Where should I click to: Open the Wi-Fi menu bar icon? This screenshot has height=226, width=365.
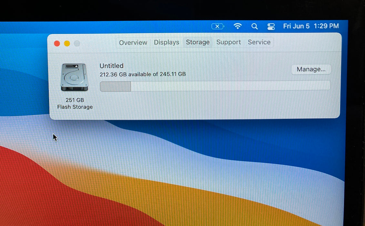(x=238, y=26)
